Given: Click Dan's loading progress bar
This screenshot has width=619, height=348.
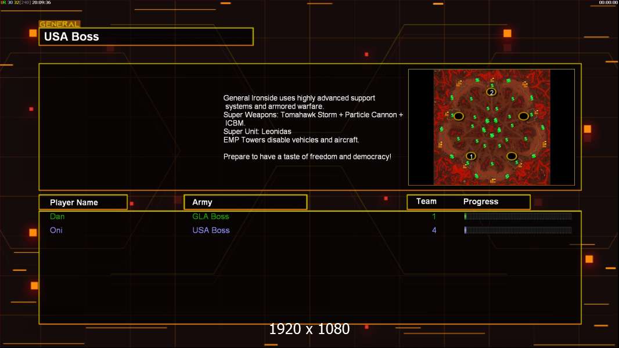Looking at the screenshot, I should (x=518, y=216).
